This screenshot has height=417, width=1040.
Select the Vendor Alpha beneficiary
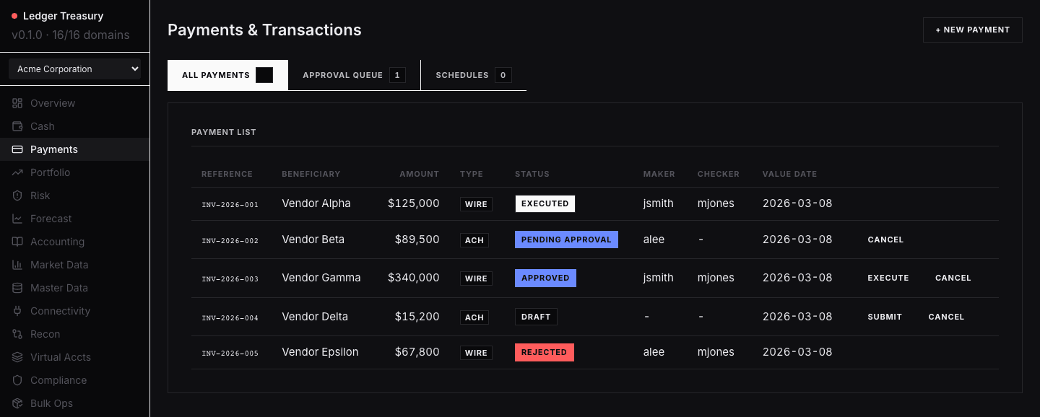[316, 203]
